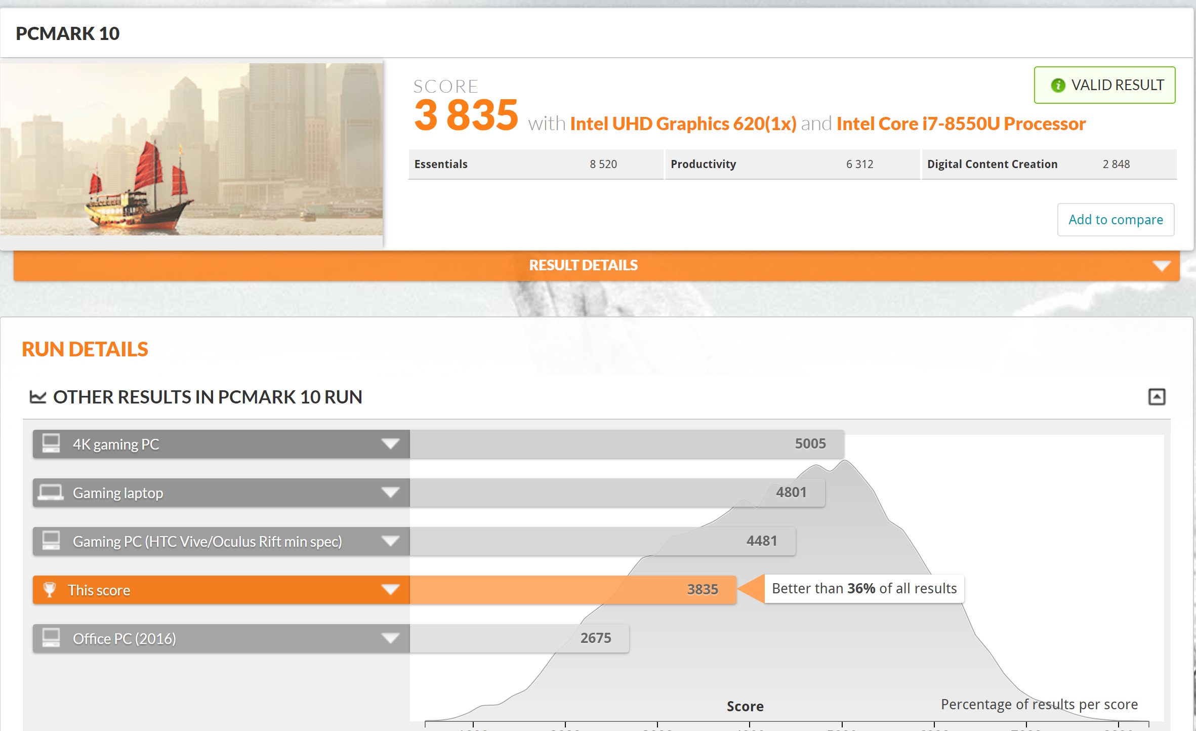Open the Result Details orange bar
This screenshot has height=731, width=1196.
point(597,265)
